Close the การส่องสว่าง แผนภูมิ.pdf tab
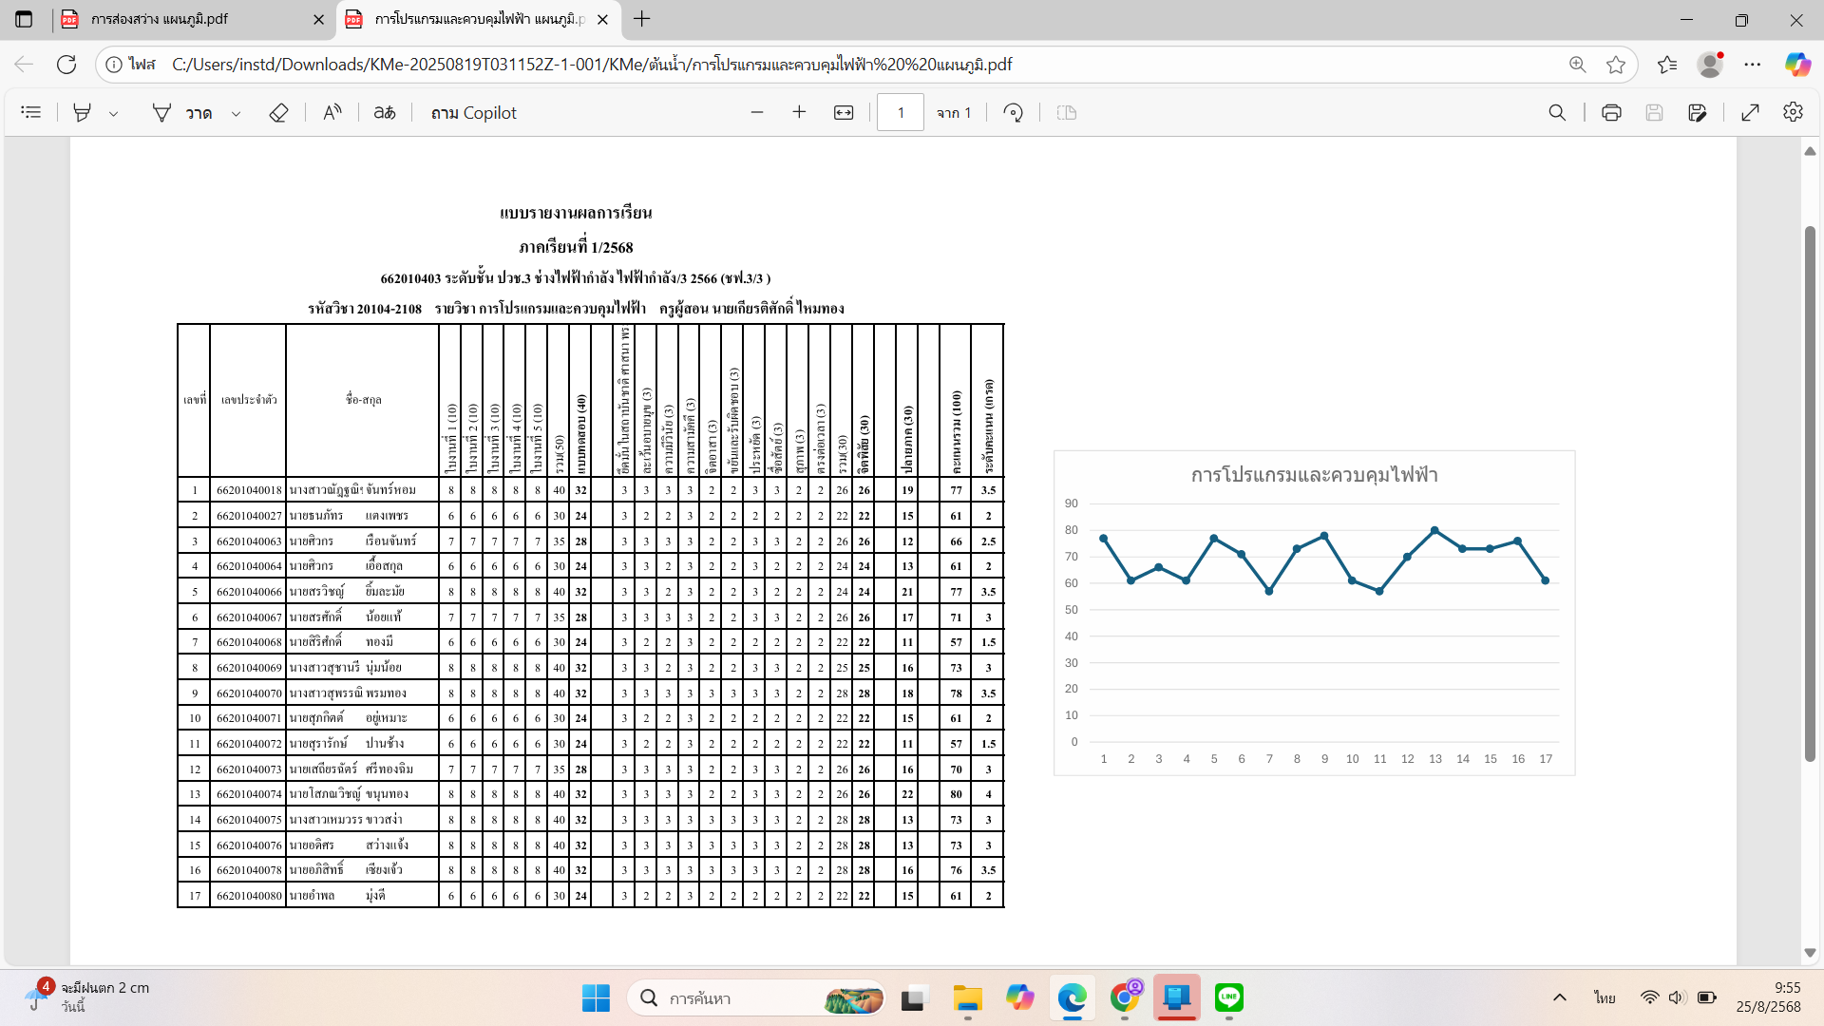Screen dimensions: 1824x1026 coord(318,19)
